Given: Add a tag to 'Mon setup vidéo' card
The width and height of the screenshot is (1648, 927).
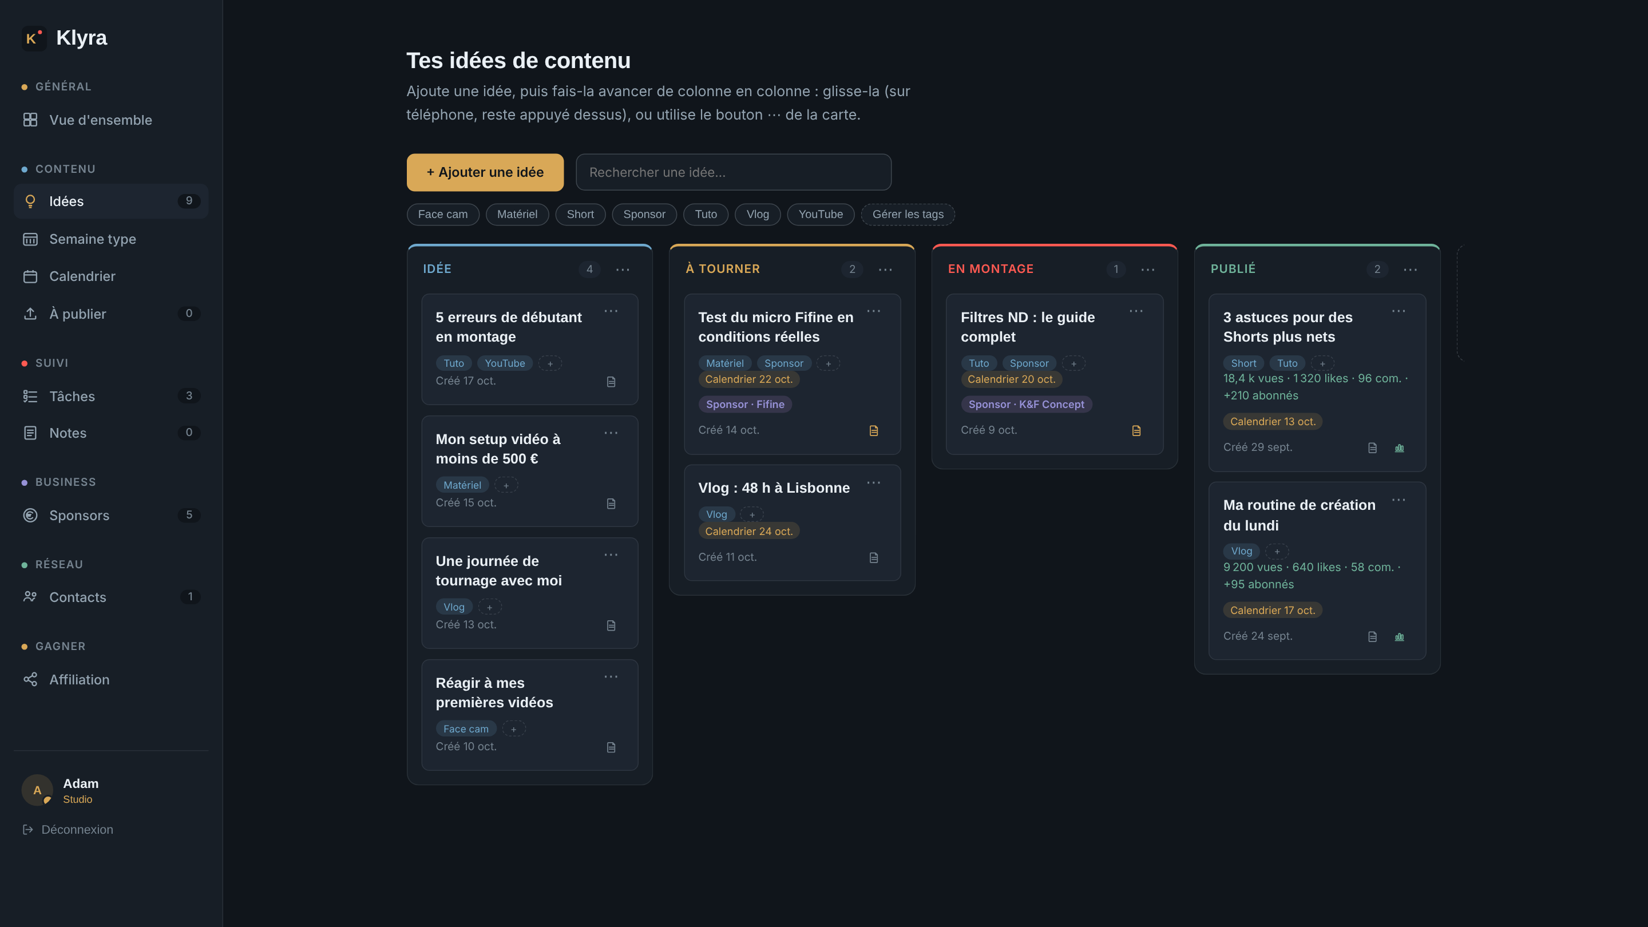Looking at the screenshot, I should point(506,486).
